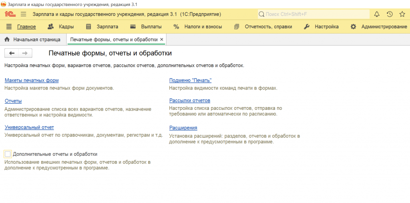Viewport: 410px width, 203px height.
Task: Open the Администрирование section
Action: coord(384,27)
